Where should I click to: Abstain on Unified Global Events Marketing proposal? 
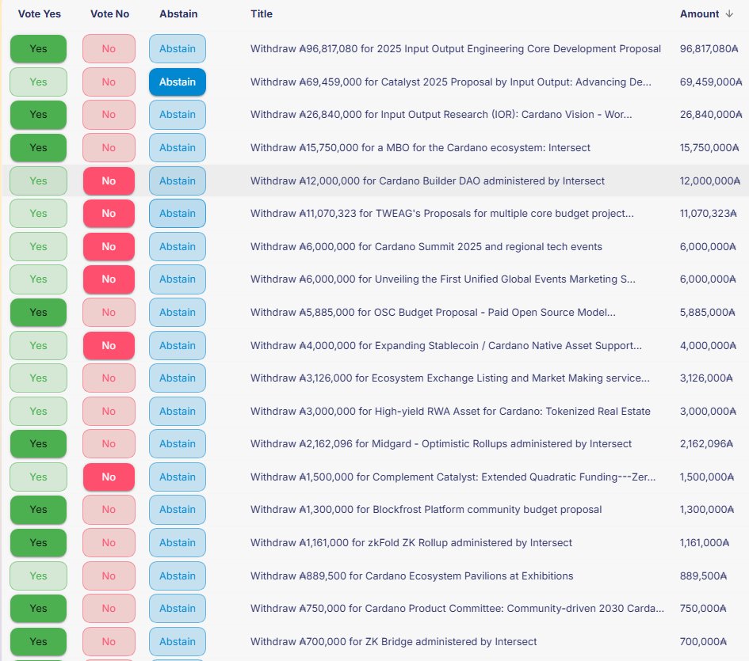[178, 279]
